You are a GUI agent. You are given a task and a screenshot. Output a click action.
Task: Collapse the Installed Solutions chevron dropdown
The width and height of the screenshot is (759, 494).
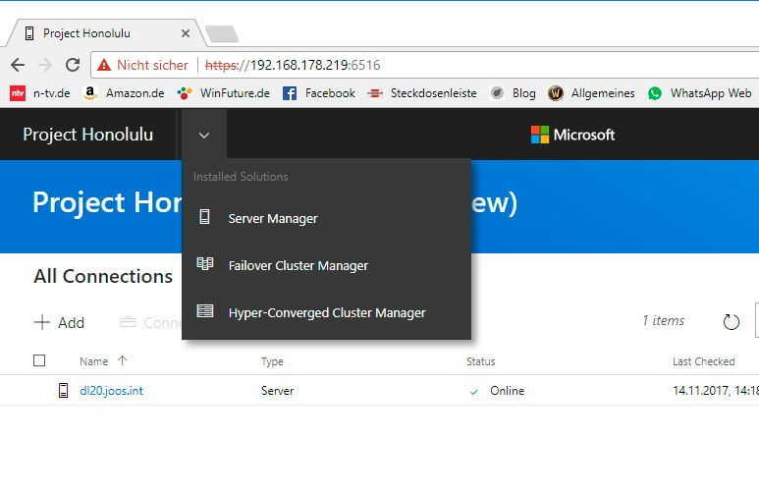204,135
